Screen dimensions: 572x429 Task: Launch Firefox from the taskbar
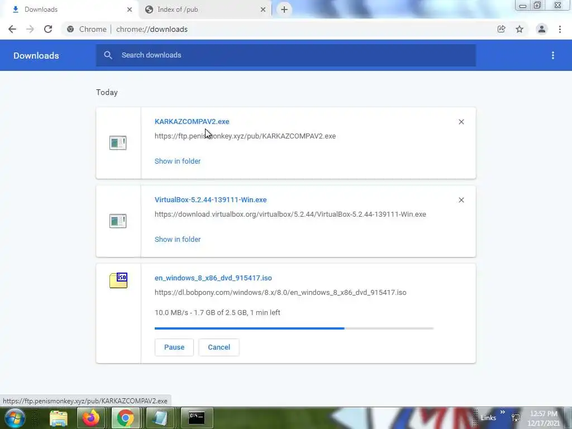click(91, 418)
